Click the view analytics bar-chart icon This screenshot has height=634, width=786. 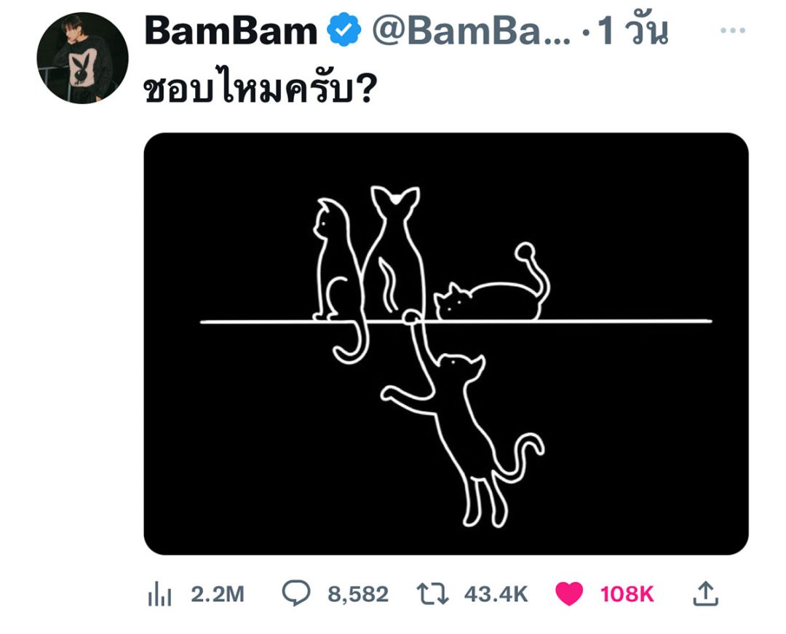(159, 595)
